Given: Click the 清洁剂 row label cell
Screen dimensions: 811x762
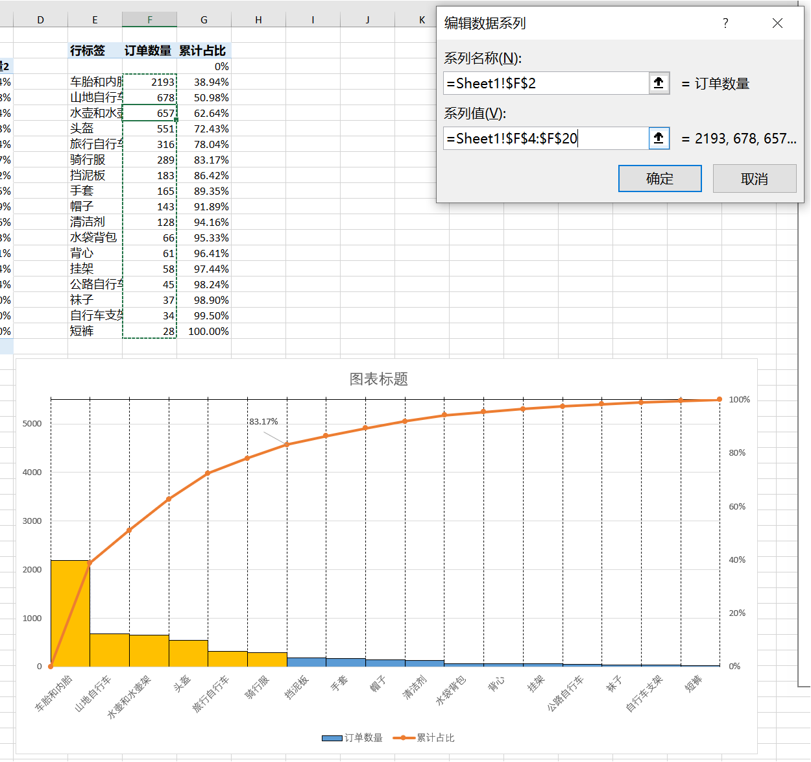Looking at the screenshot, I should (95, 222).
